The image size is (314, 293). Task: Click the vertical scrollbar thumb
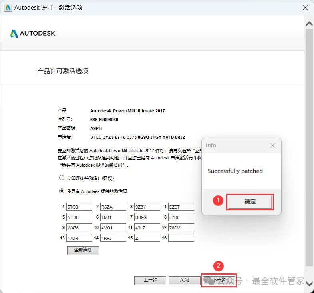coord(309,147)
